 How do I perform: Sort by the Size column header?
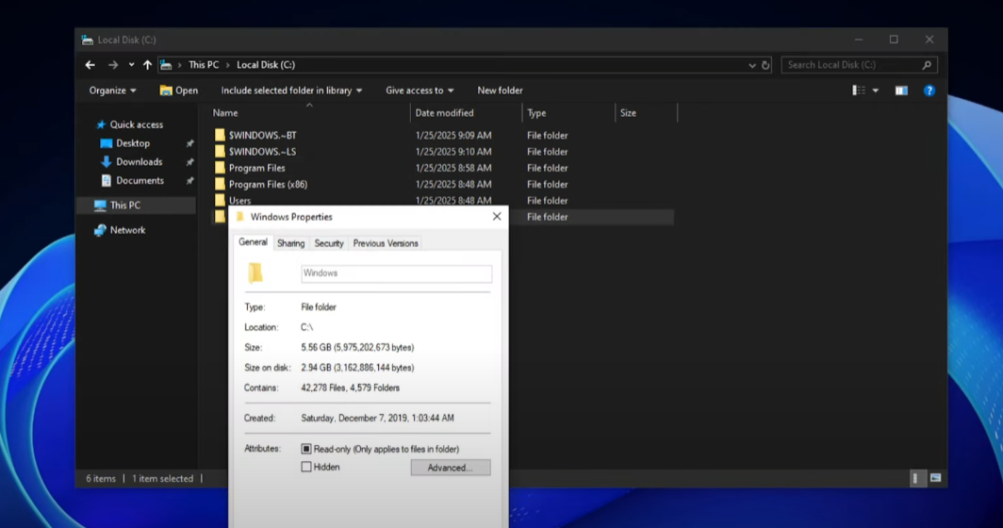pyautogui.click(x=646, y=112)
